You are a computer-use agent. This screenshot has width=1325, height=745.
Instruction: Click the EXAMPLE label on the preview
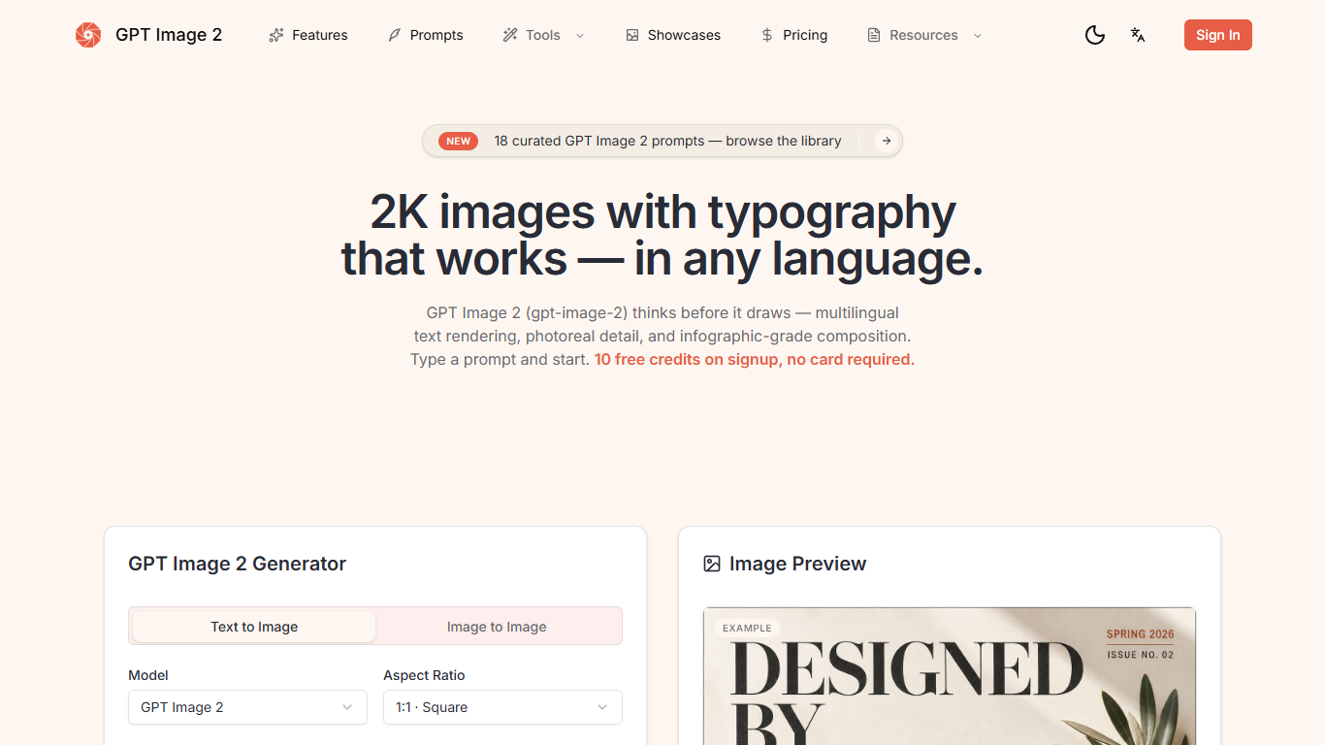(747, 628)
